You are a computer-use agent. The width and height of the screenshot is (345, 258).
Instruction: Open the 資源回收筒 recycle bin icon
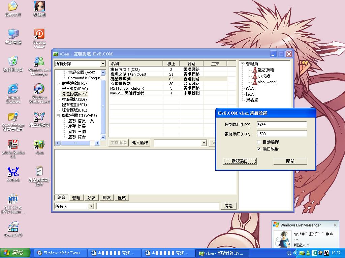pyautogui.click(x=13, y=64)
